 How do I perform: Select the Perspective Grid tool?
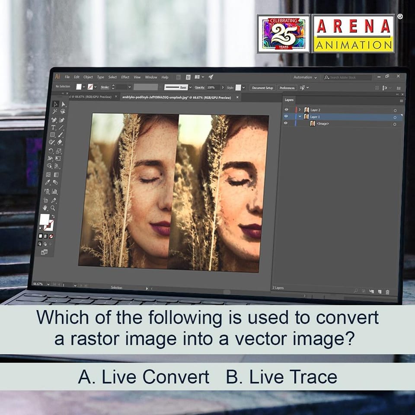coord(57,166)
